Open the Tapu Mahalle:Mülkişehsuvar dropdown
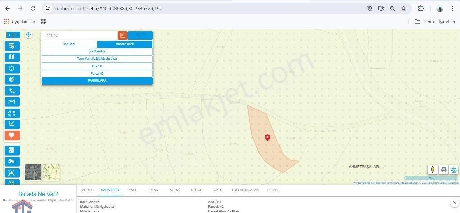Image resolution: width=460 pixels, height=213 pixels. (x=97, y=59)
